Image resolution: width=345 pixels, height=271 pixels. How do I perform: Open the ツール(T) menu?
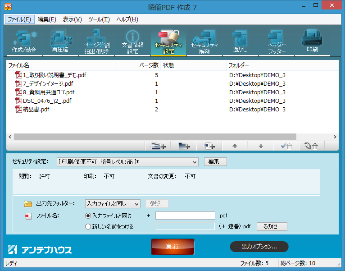[99, 19]
